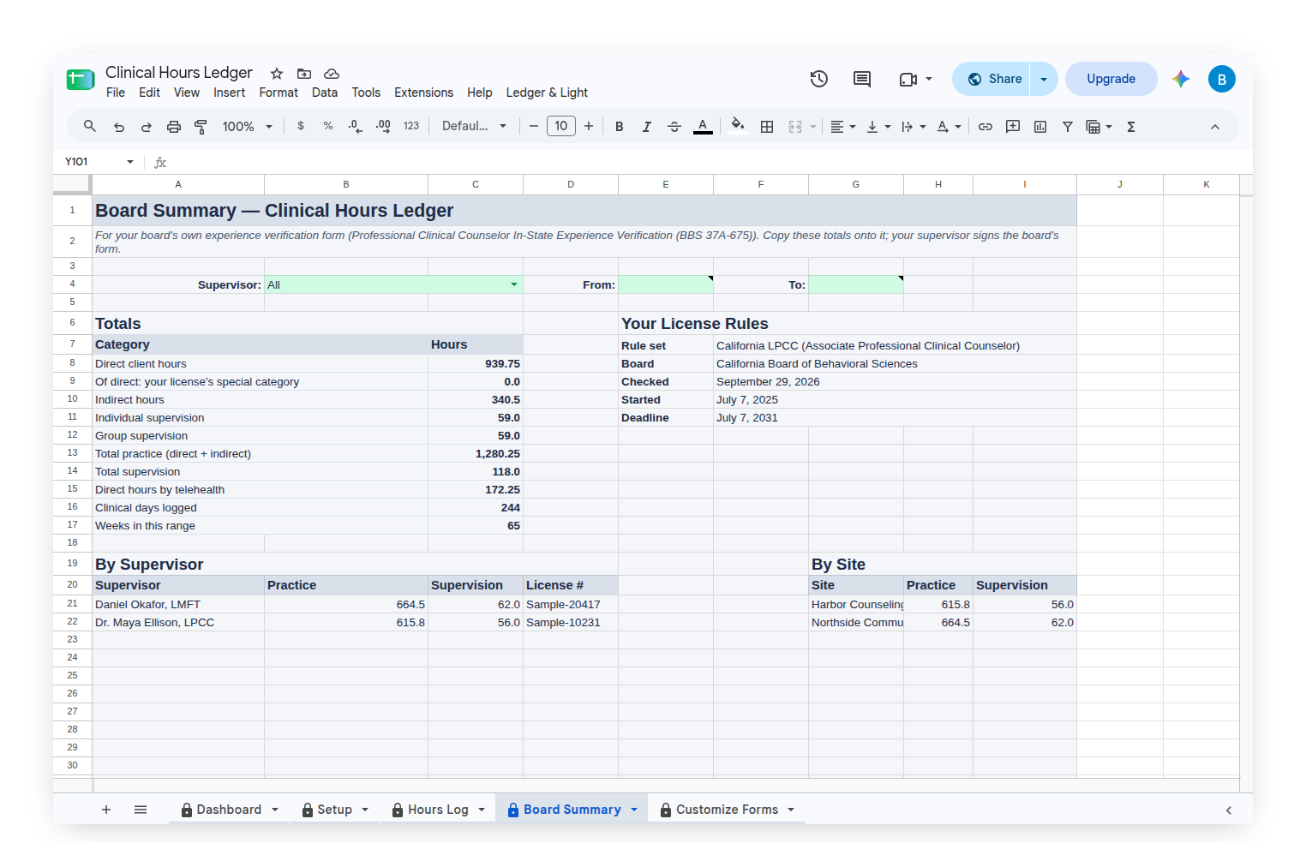
Task: Open version history clock icon
Action: 819,79
